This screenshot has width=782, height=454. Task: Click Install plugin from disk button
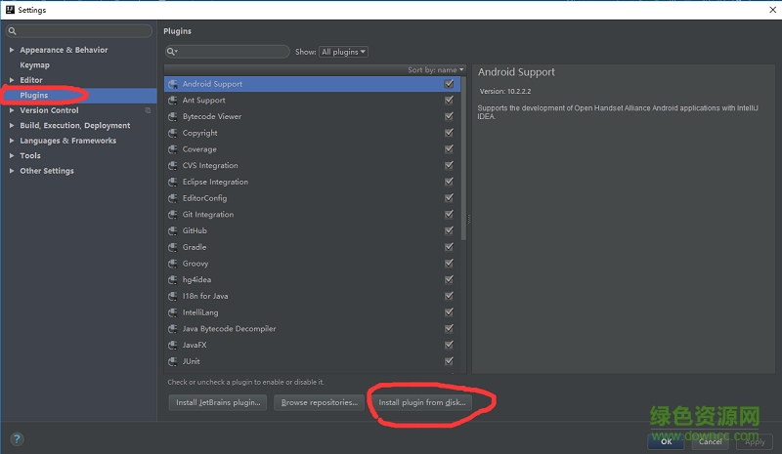pos(422,402)
